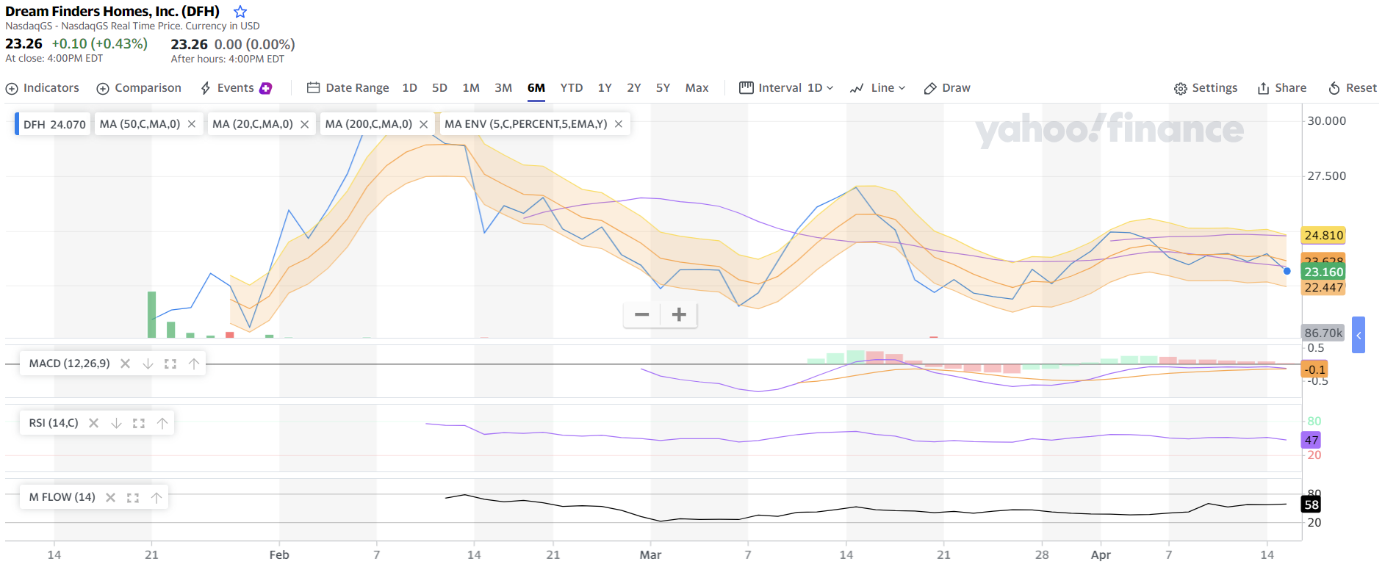Click the RSI (14,C) label
The image size is (1385, 575).
54,423
